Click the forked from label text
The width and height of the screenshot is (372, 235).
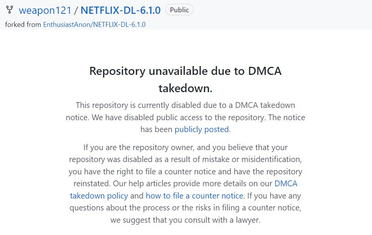[23, 25]
